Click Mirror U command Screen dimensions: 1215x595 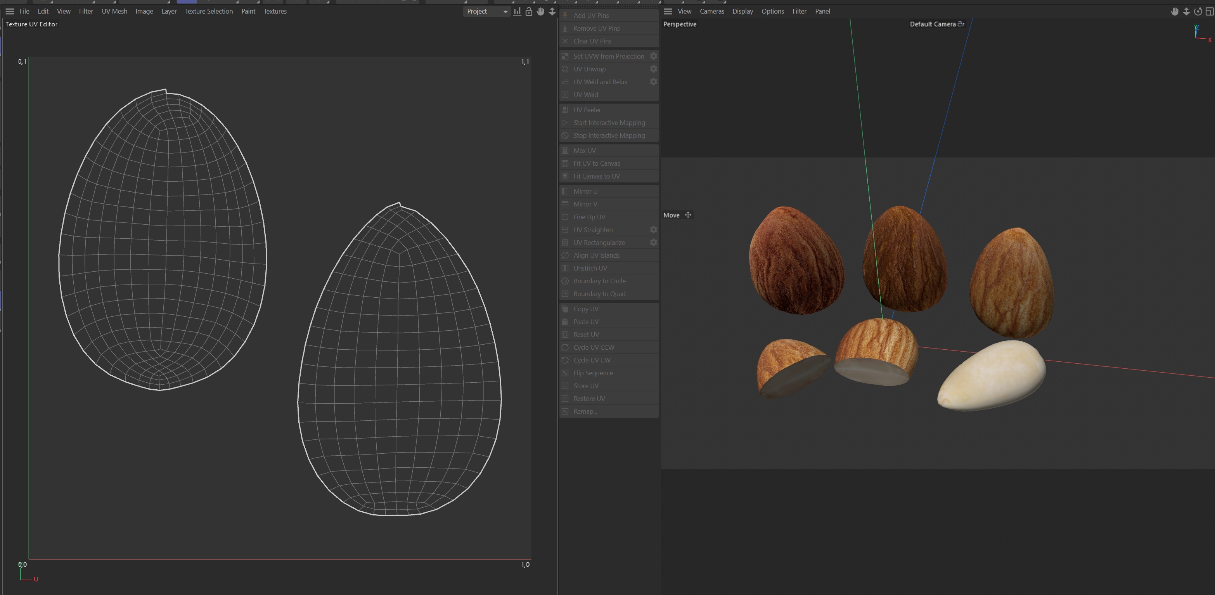(585, 191)
